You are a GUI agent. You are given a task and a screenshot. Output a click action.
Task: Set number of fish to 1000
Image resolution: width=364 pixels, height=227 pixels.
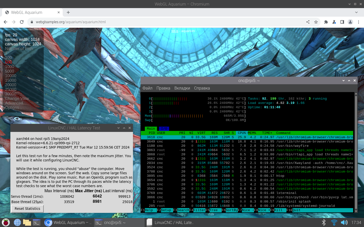(10, 67)
